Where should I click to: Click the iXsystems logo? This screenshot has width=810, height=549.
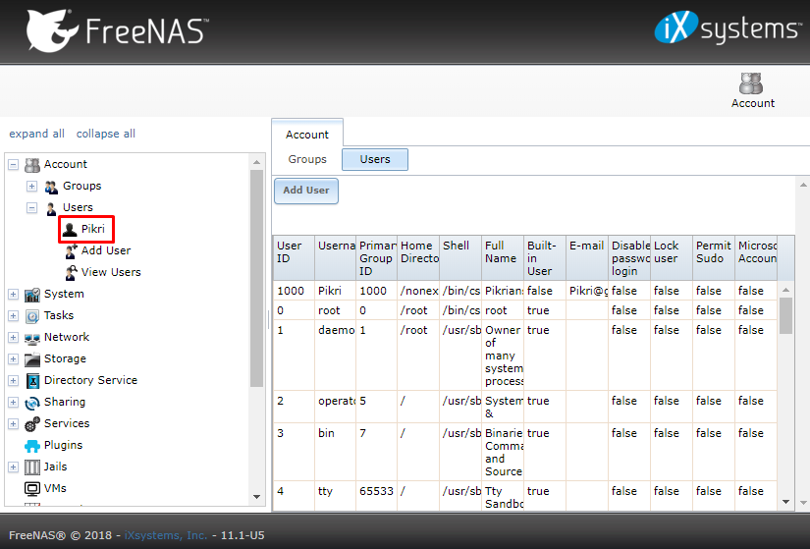pos(728,27)
